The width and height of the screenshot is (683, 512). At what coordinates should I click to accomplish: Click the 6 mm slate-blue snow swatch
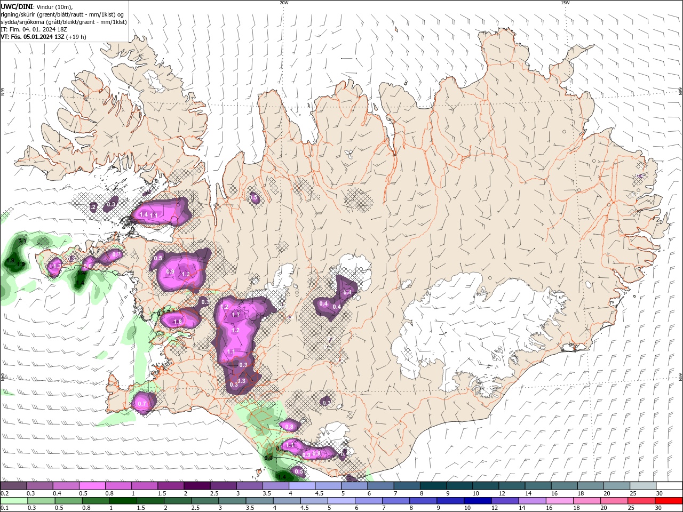tap(381, 486)
